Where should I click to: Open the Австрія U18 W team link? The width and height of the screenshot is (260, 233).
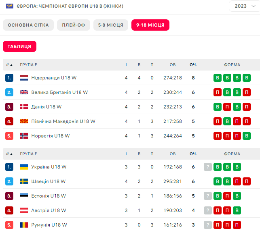point(49,210)
